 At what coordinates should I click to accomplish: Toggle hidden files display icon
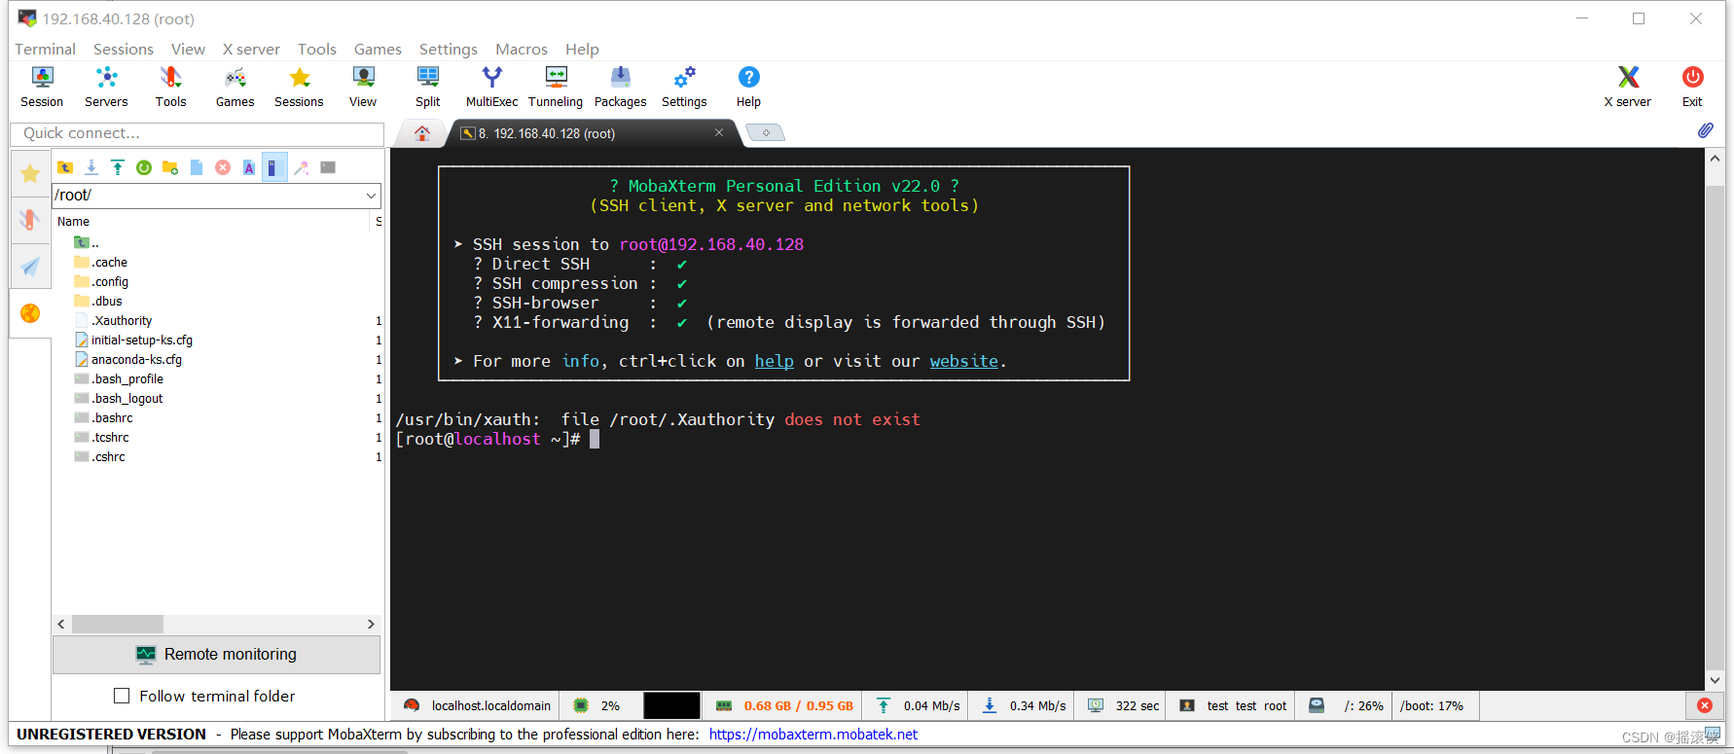tap(275, 167)
